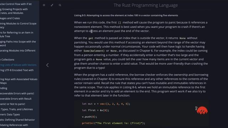Open 'Storing UTF-8 Encoded Text with' link
The width and height of the screenshot is (228, 128).
[17, 70]
